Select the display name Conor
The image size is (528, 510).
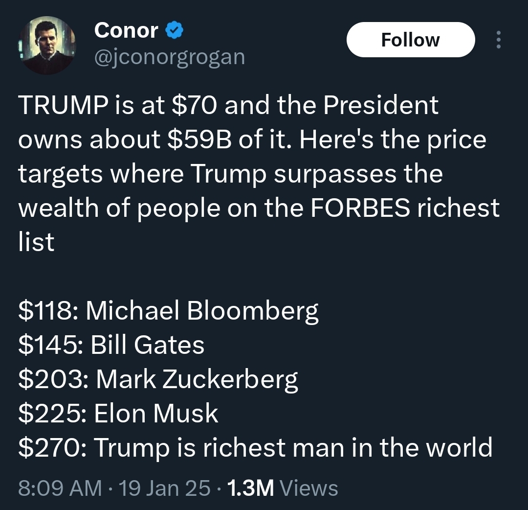126,29
